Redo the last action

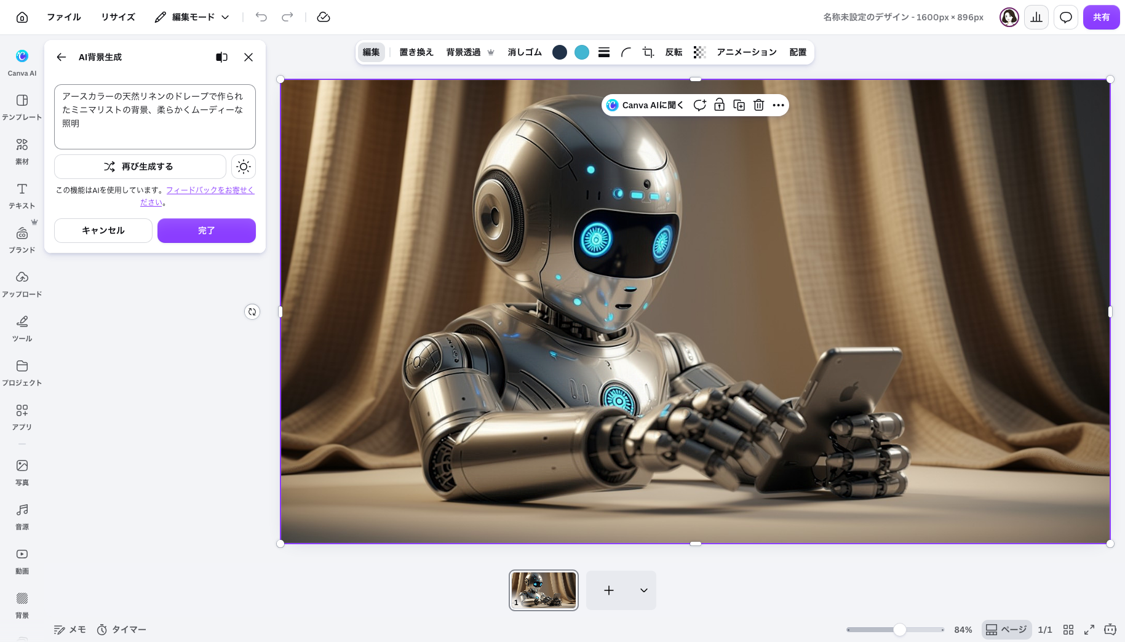click(x=287, y=17)
